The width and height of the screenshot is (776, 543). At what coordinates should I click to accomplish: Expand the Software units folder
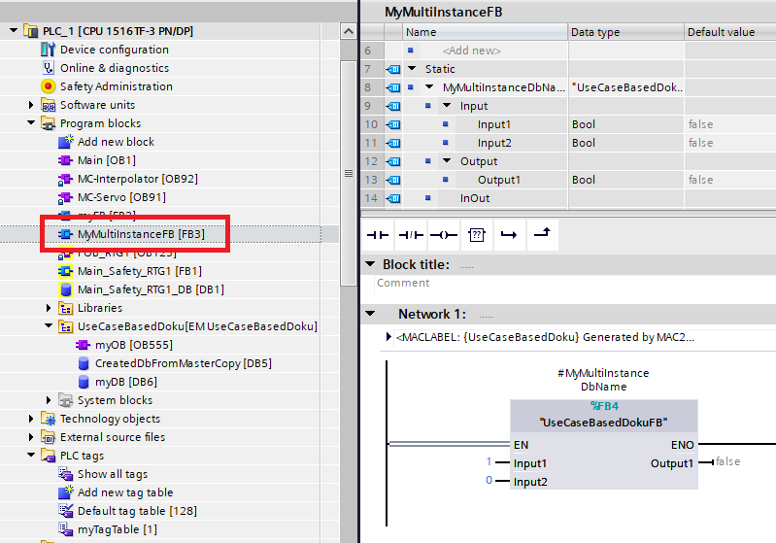coord(31,105)
